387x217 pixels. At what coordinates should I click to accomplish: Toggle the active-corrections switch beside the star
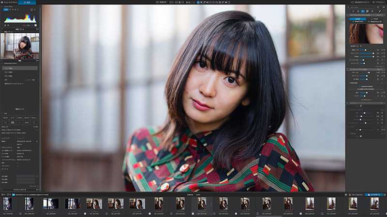click(383, 7)
